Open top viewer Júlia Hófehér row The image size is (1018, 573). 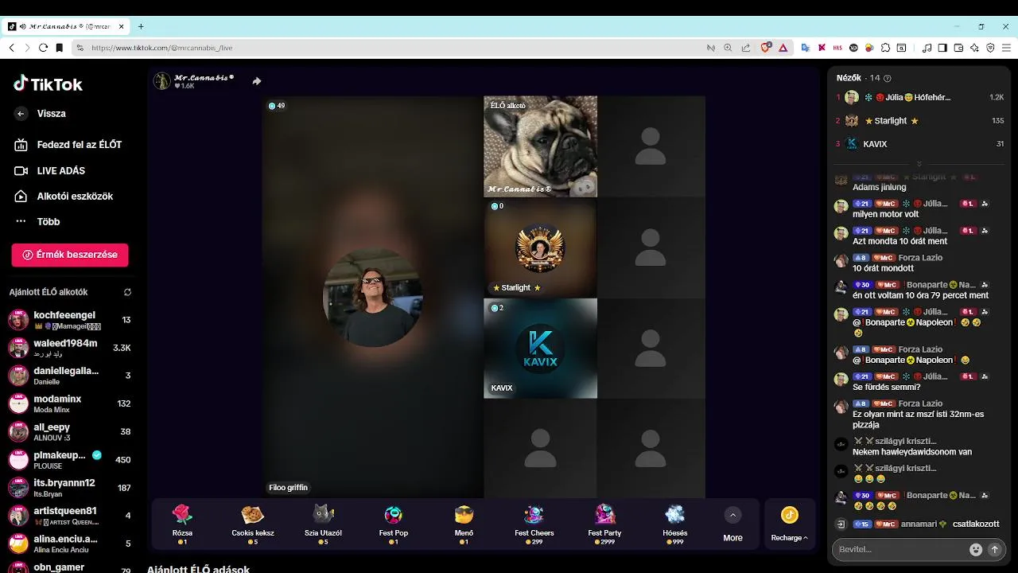tap(919, 97)
